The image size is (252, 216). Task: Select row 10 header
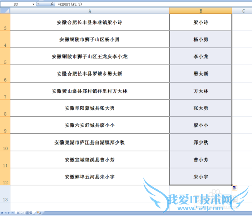click(x=5, y=142)
